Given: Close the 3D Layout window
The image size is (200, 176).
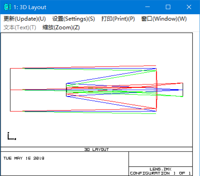Looking at the screenshot, I should click(189, 7).
